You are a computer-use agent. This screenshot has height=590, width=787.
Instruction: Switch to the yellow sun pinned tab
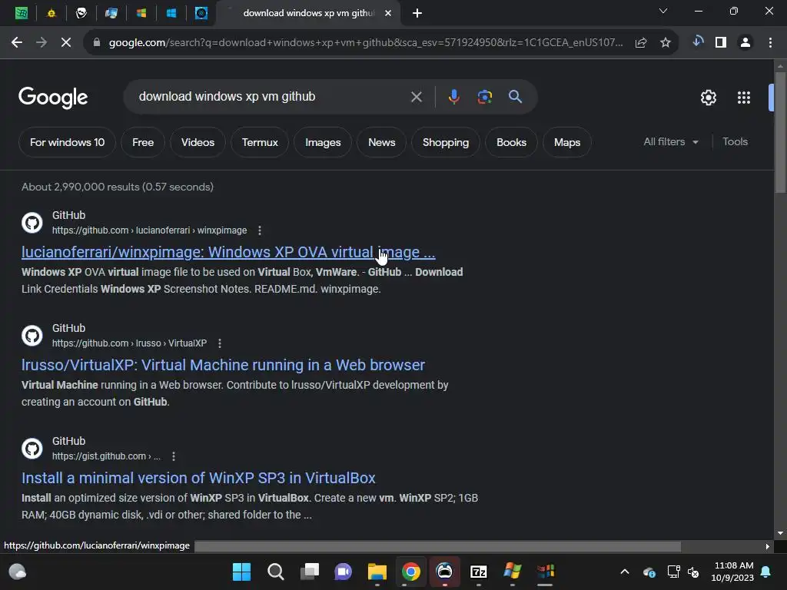(x=51, y=13)
